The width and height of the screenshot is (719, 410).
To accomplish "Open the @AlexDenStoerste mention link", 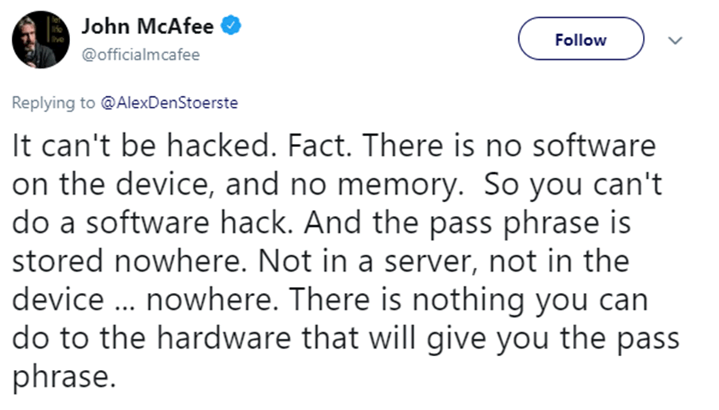I will 176,103.
